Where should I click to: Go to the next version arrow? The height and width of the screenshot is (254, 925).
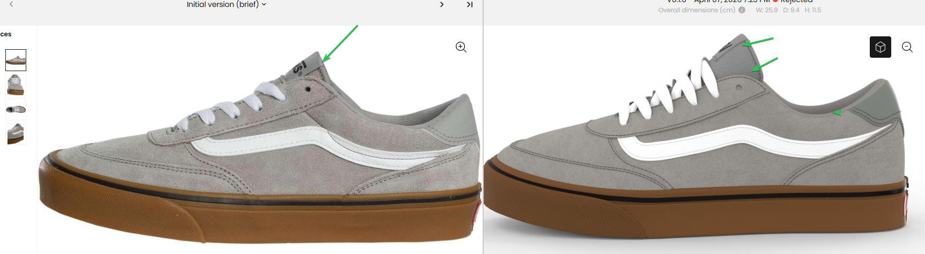(441, 4)
